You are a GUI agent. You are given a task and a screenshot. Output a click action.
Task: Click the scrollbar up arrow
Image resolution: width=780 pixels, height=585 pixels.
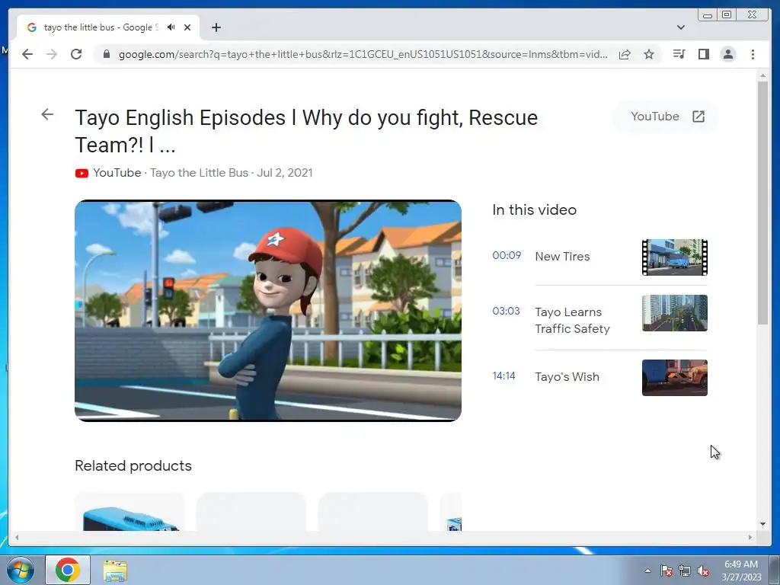click(762, 75)
